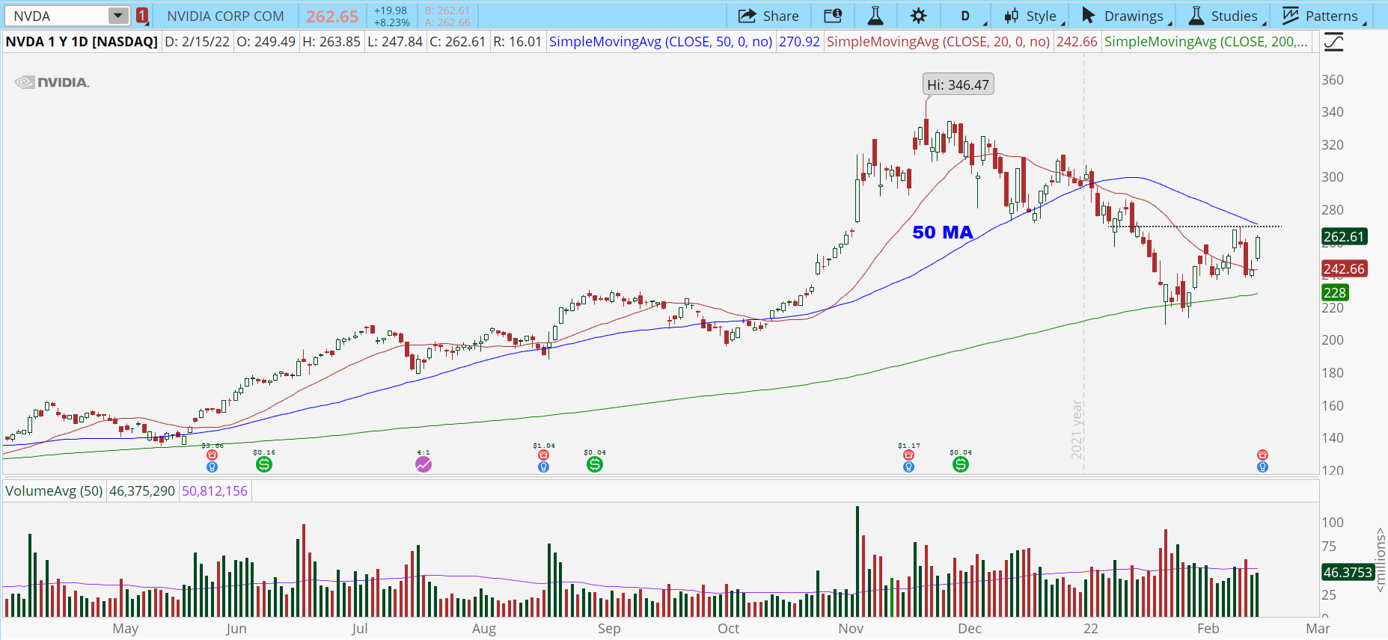Click the 262.61 last price axis bubble
The height and width of the screenshot is (640, 1388).
click(x=1345, y=237)
